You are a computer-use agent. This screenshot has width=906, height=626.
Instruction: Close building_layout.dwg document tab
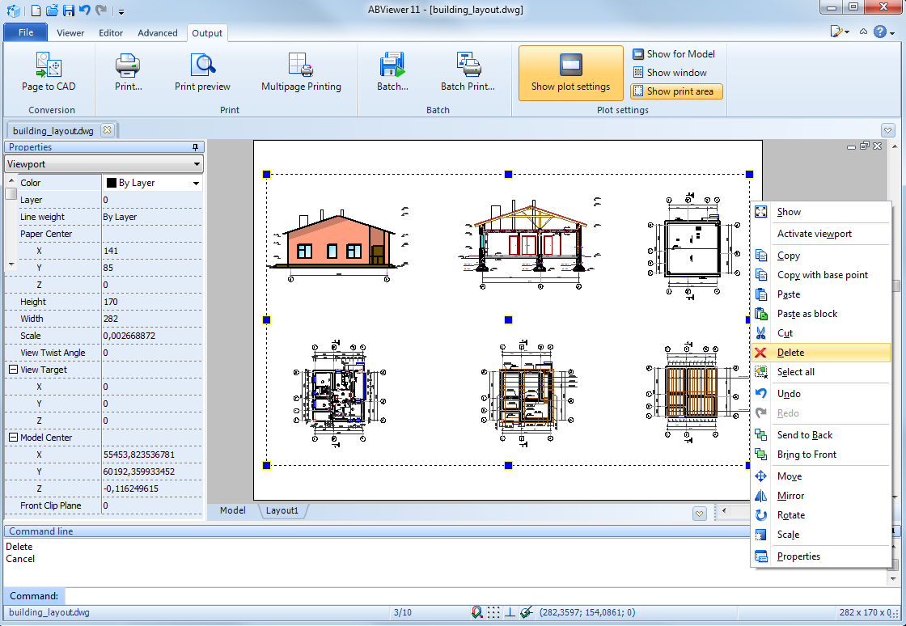(107, 130)
